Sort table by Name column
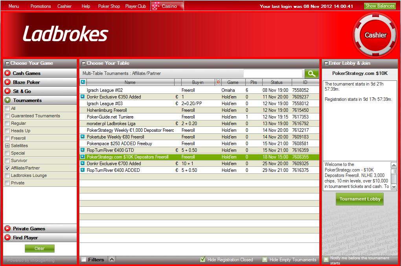401x266 pixels. (130, 82)
